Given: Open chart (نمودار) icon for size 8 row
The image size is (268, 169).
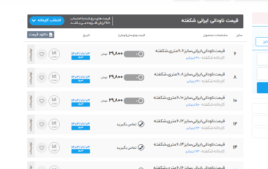Looking at the screenshot, I should point(54,77).
